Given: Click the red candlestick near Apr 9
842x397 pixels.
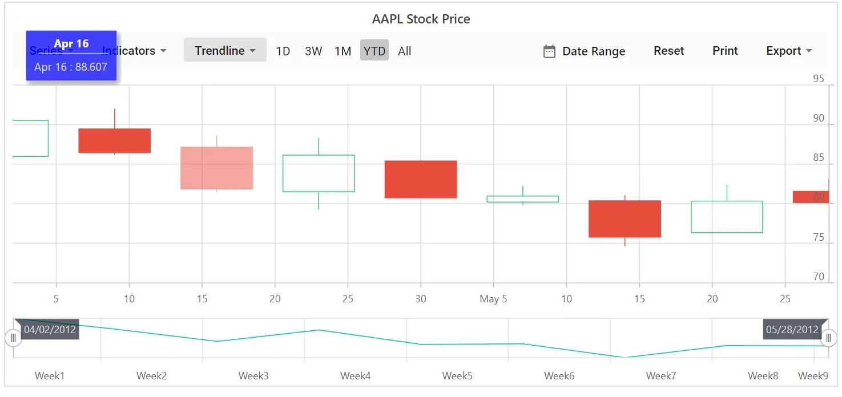Looking at the screenshot, I should (115, 141).
